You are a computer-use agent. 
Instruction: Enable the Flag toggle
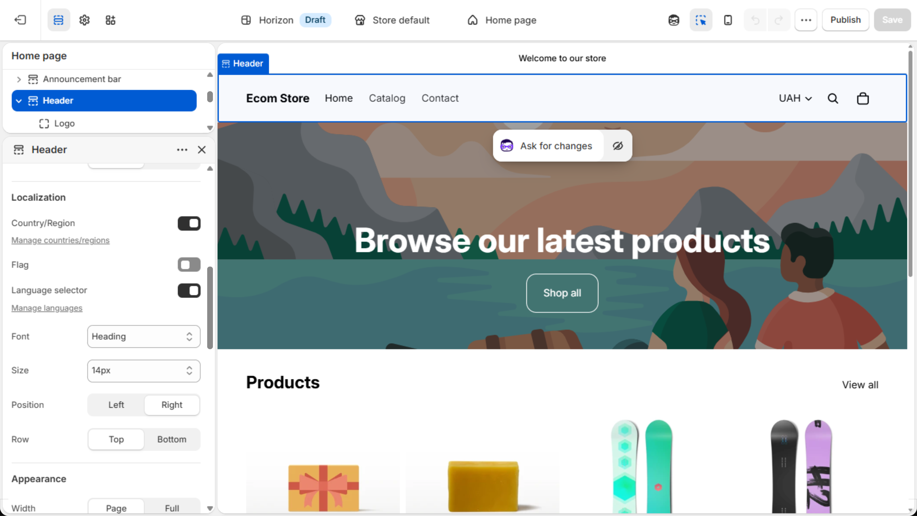(189, 265)
